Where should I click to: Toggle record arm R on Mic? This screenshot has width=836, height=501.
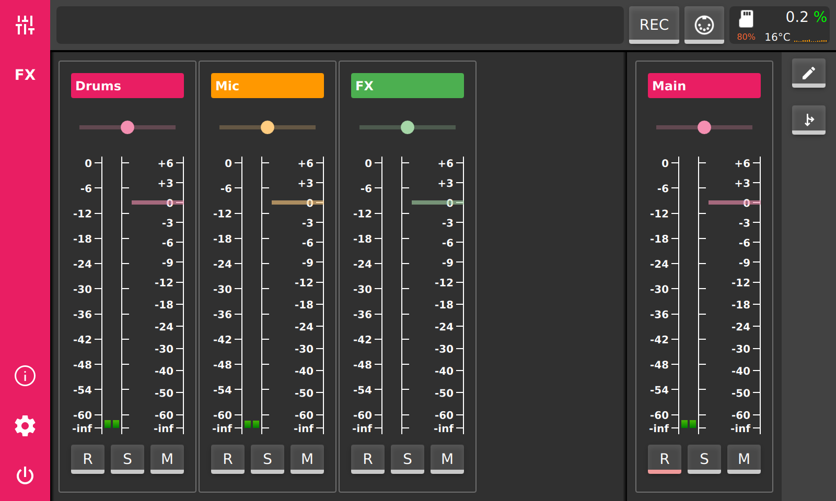tap(228, 459)
